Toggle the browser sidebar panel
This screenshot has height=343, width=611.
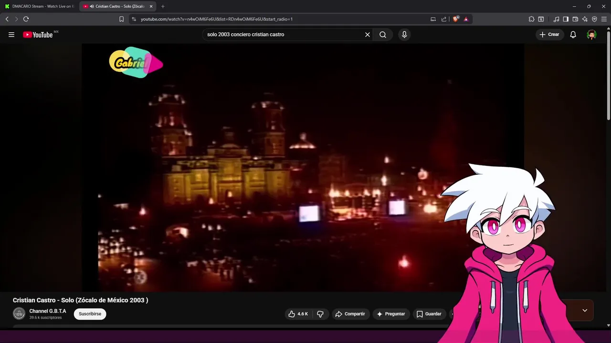pos(566,19)
